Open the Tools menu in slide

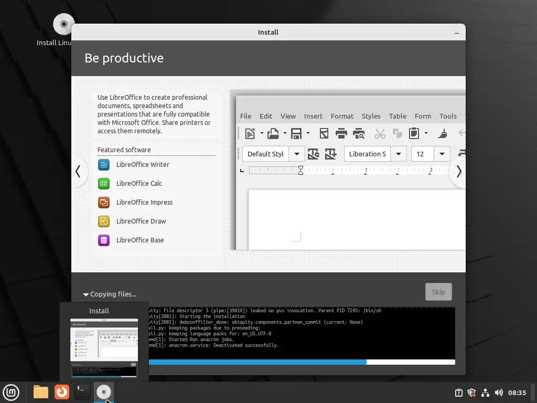[x=448, y=116]
